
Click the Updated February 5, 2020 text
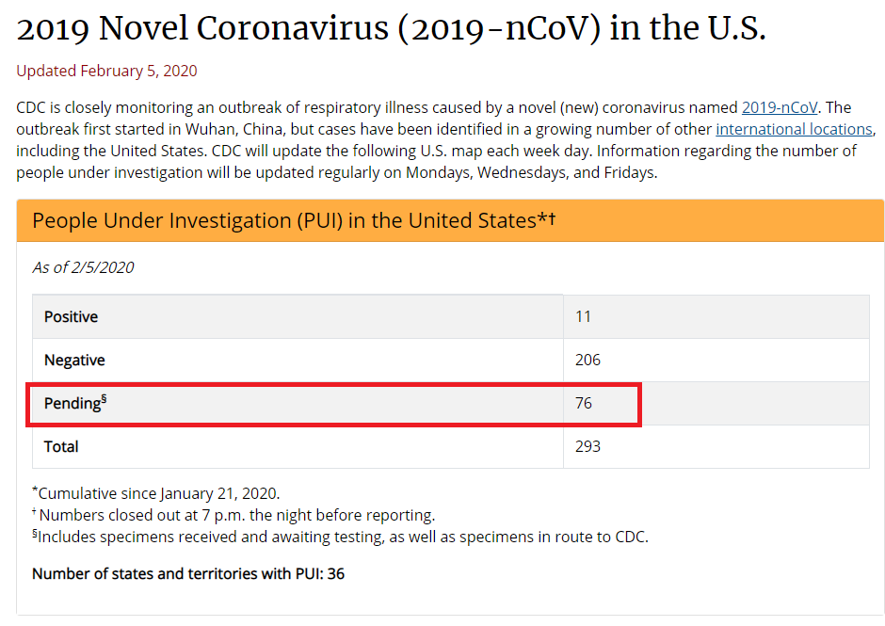106,72
